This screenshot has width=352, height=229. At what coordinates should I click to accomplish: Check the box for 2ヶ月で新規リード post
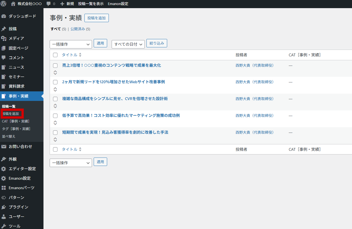[x=55, y=82]
